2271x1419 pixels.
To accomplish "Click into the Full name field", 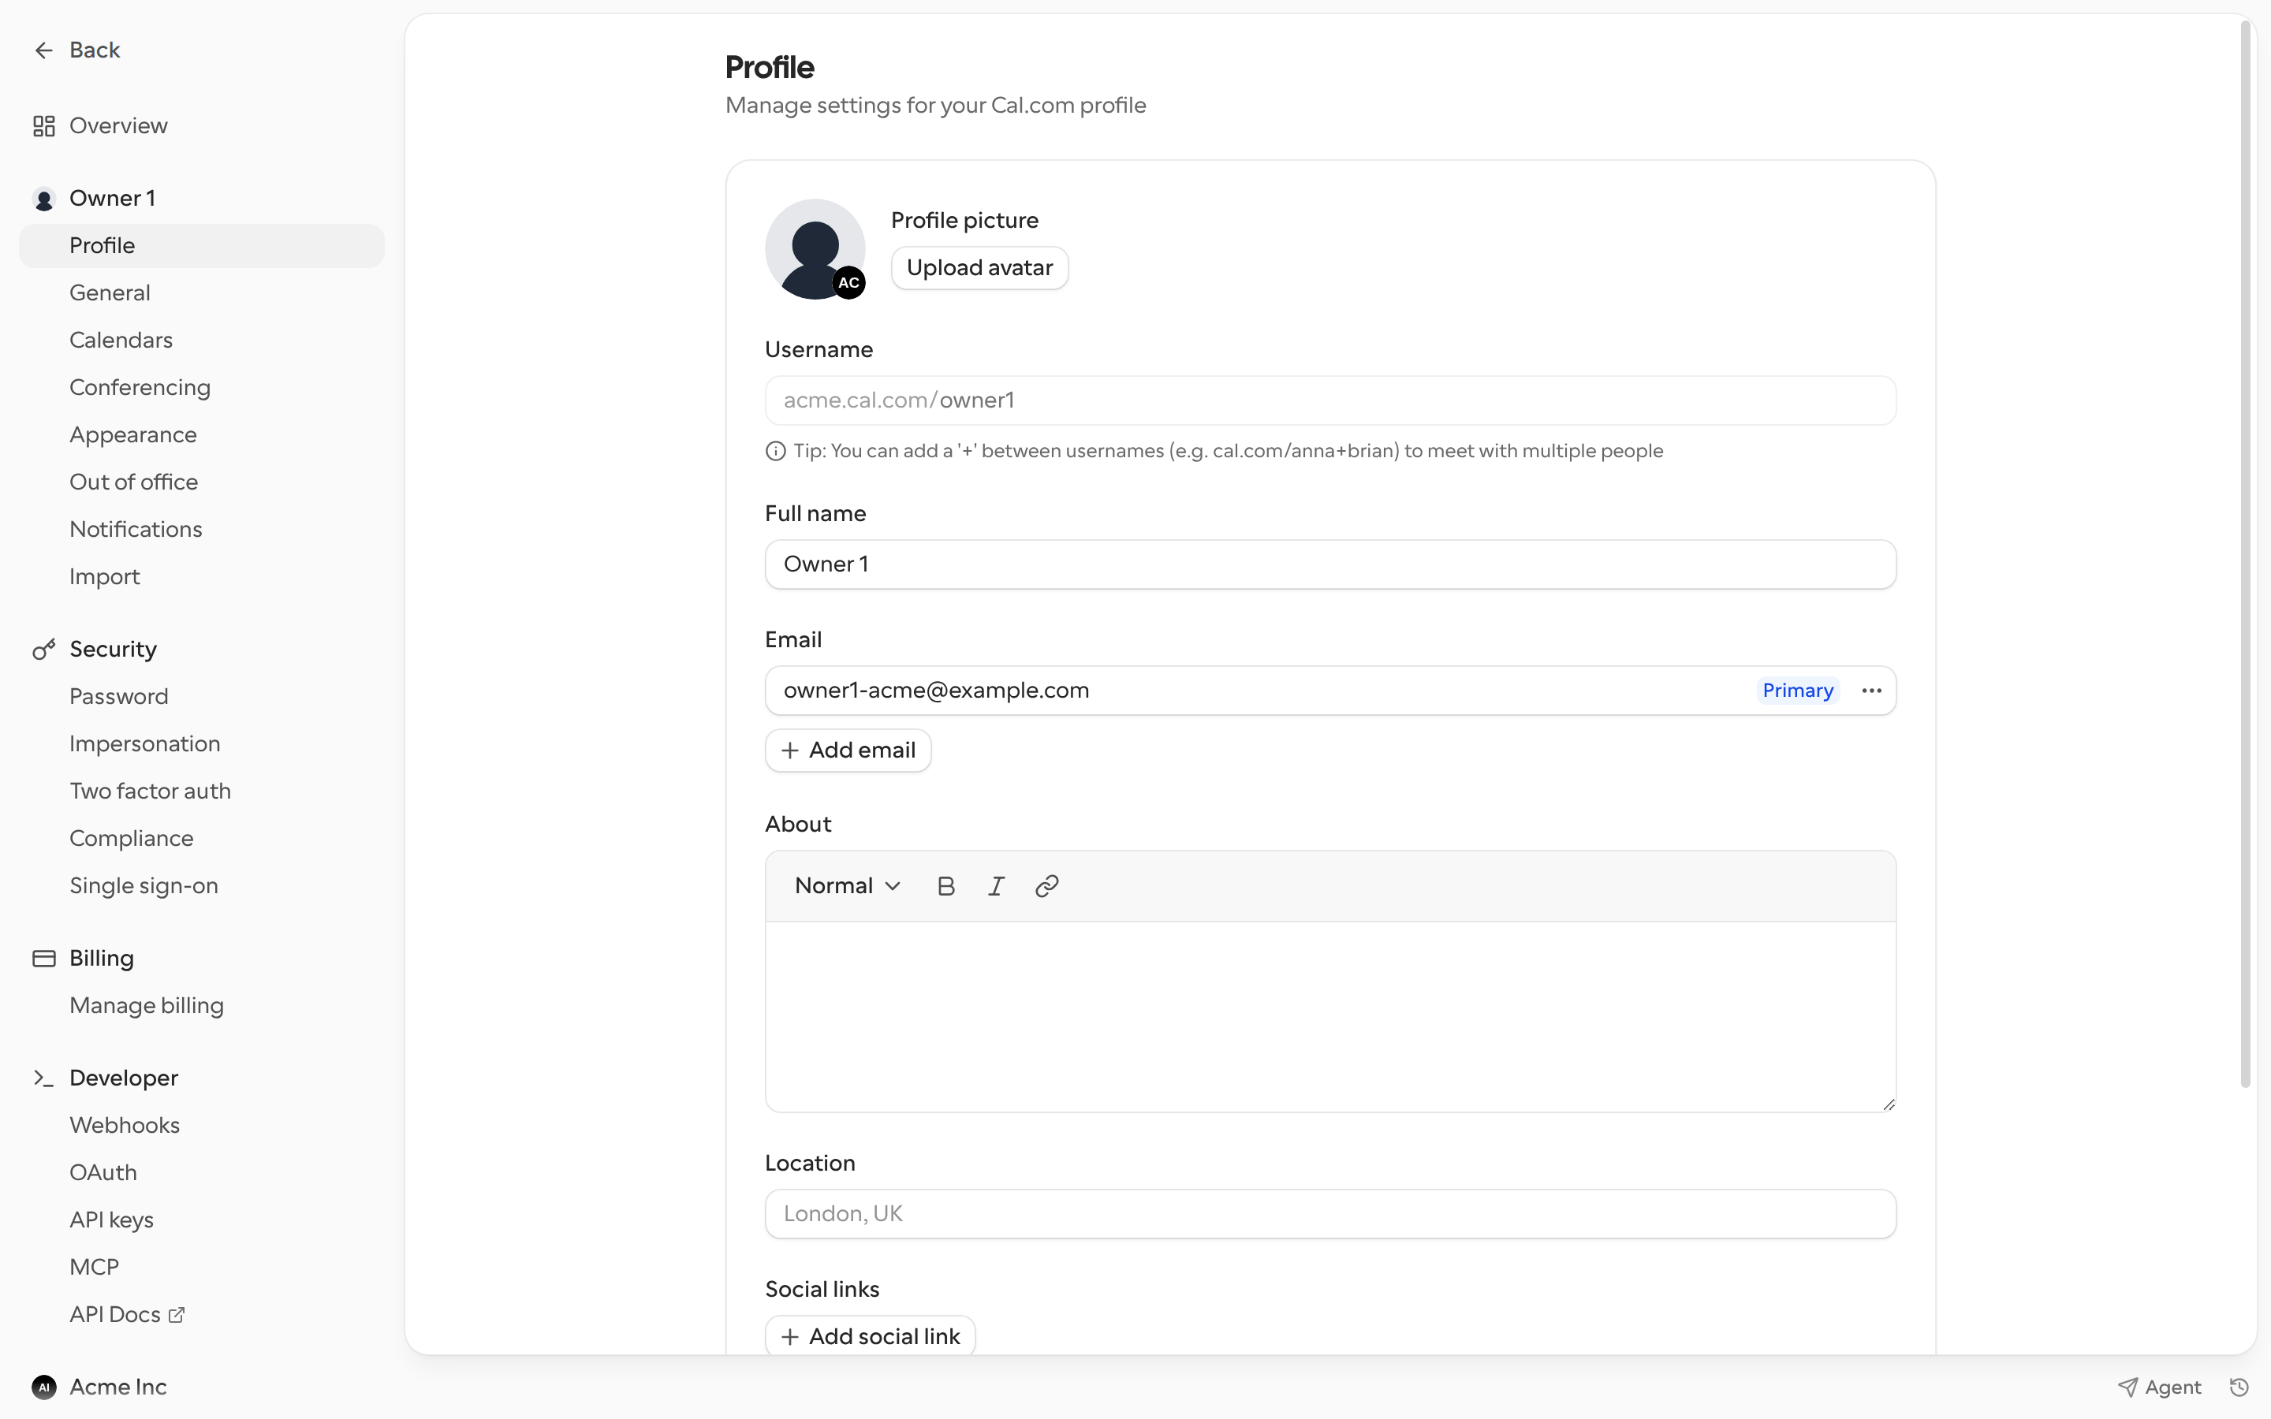I will pos(1331,565).
